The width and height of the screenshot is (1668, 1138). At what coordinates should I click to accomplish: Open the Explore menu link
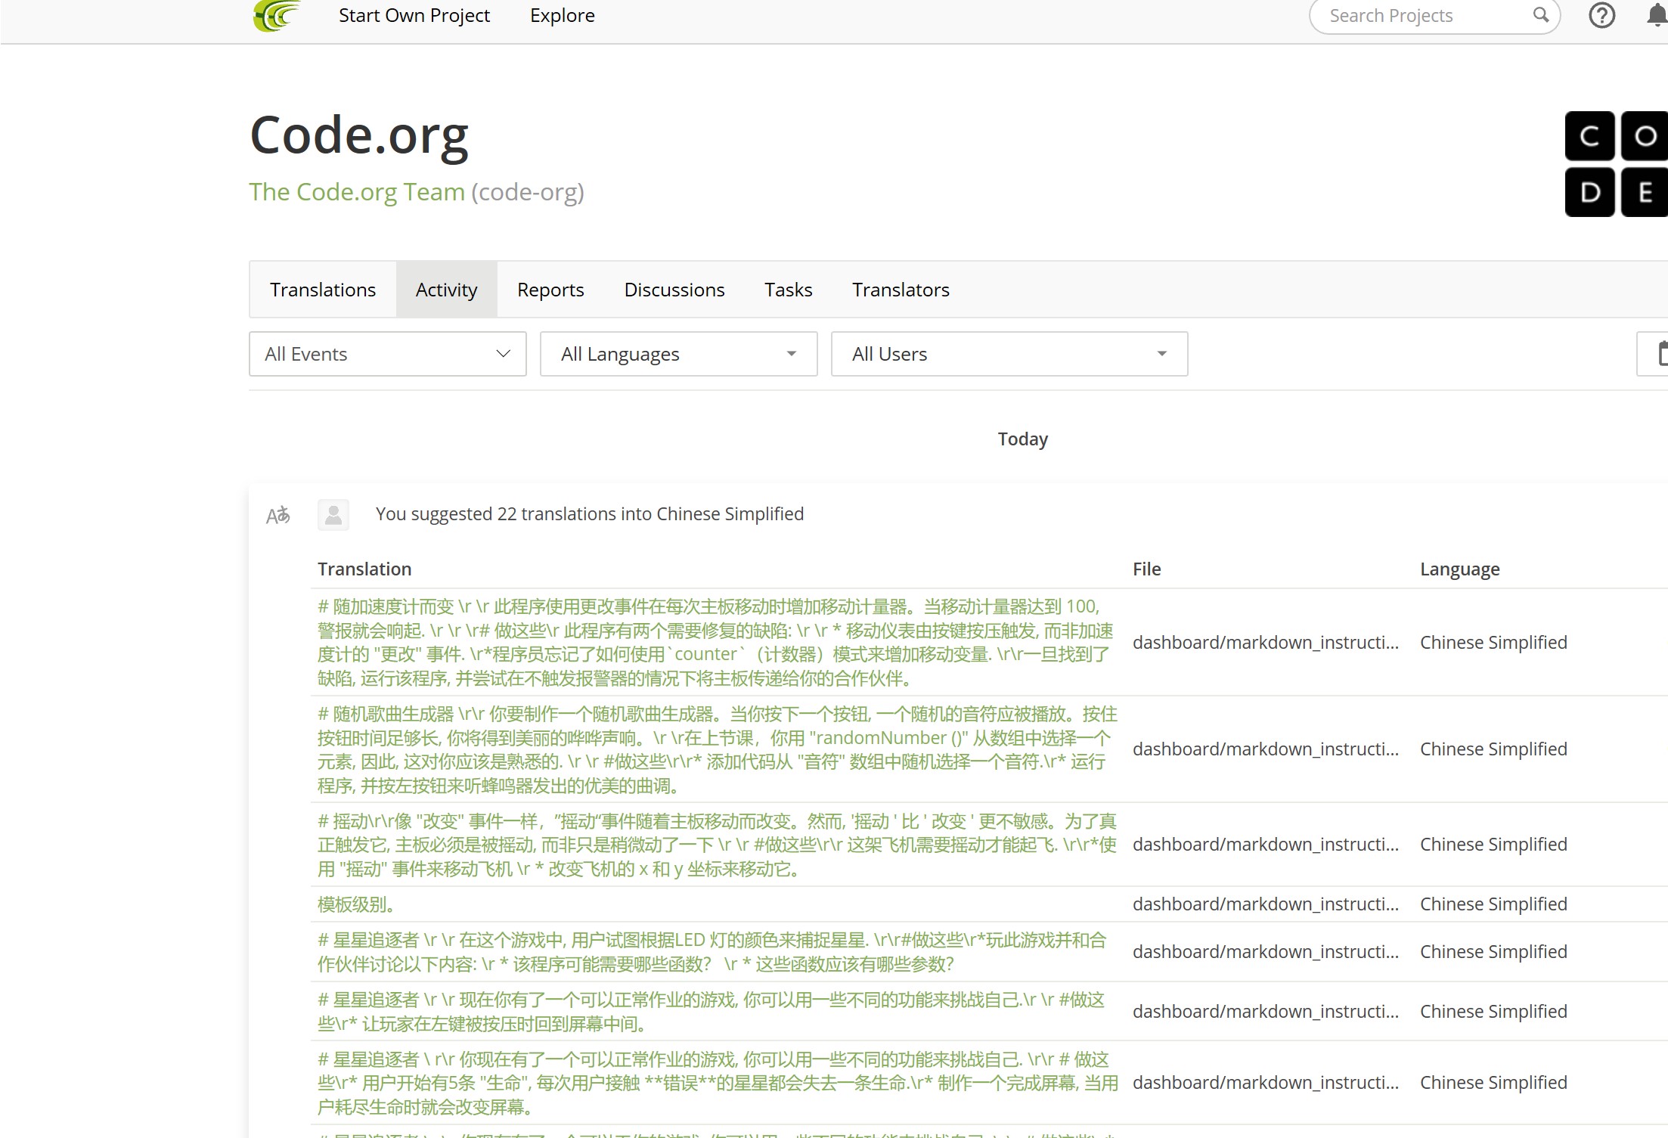coord(562,15)
